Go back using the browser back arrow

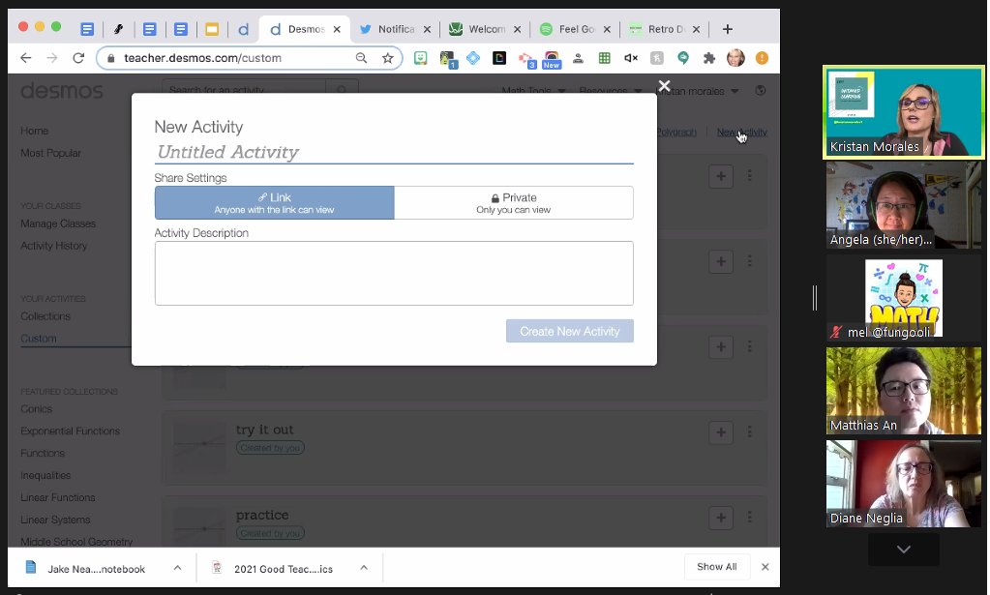25,58
